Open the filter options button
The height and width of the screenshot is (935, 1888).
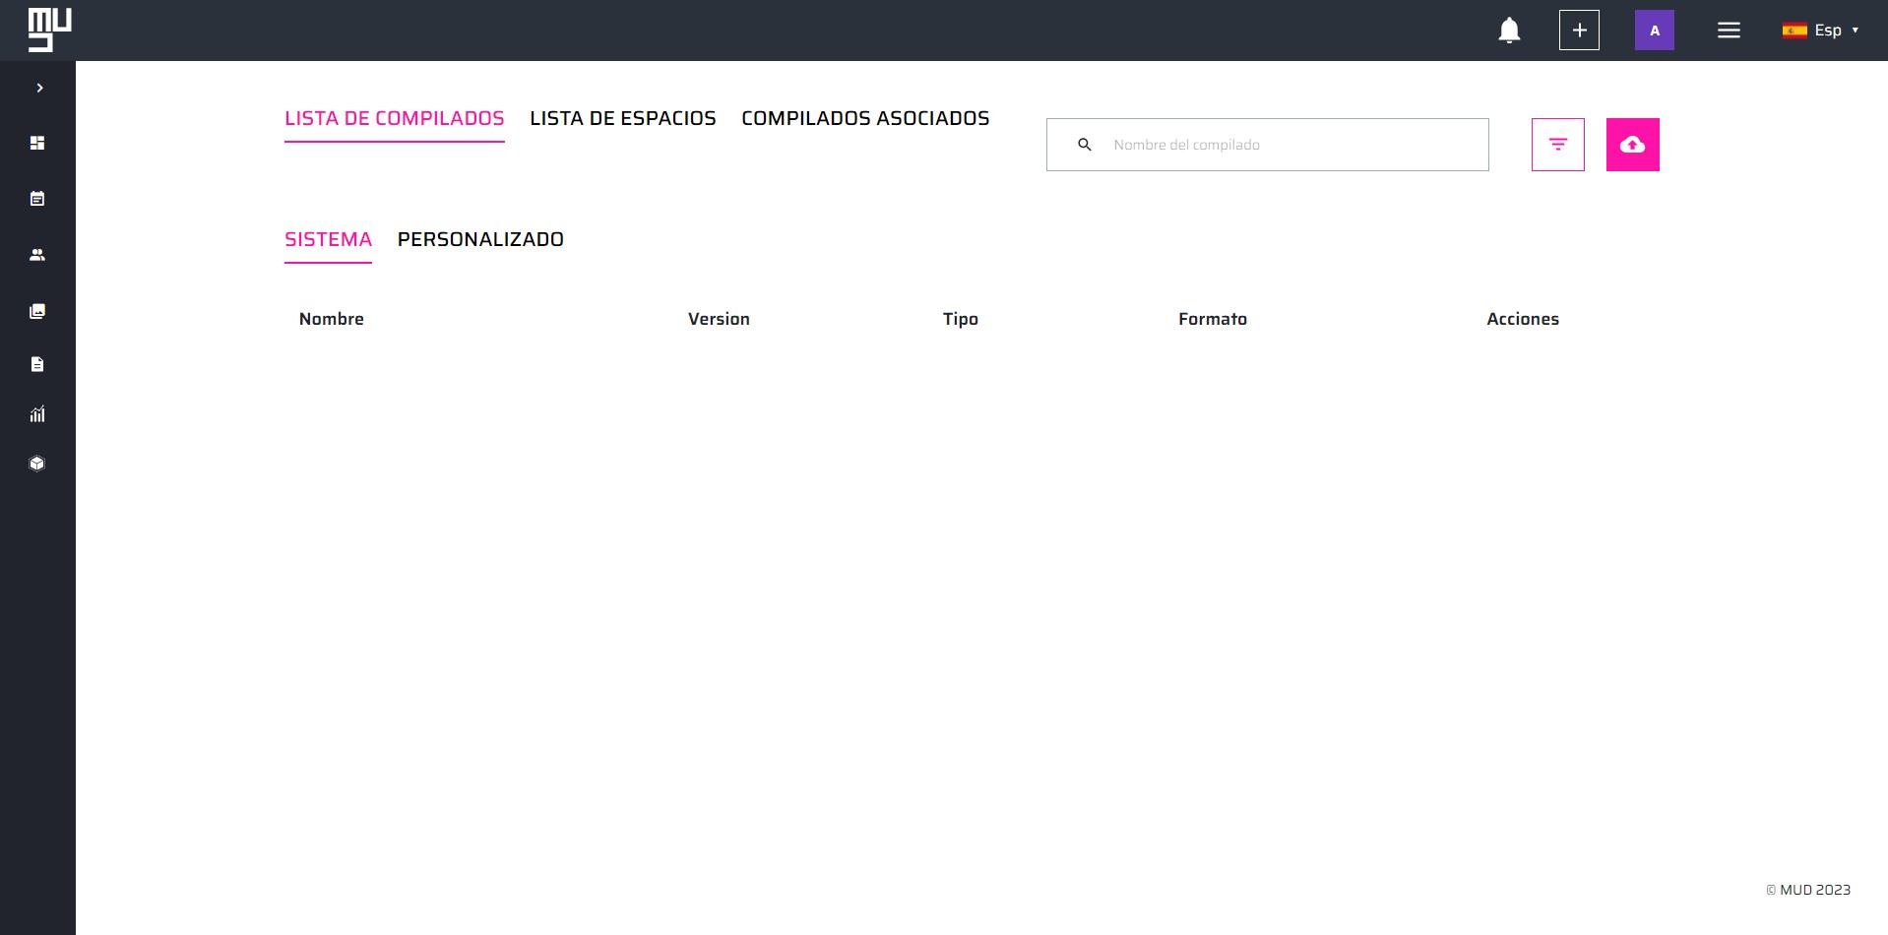point(1558,145)
